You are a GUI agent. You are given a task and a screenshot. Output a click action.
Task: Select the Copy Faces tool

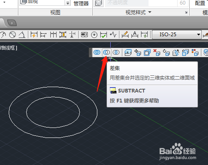click(186, 52)
